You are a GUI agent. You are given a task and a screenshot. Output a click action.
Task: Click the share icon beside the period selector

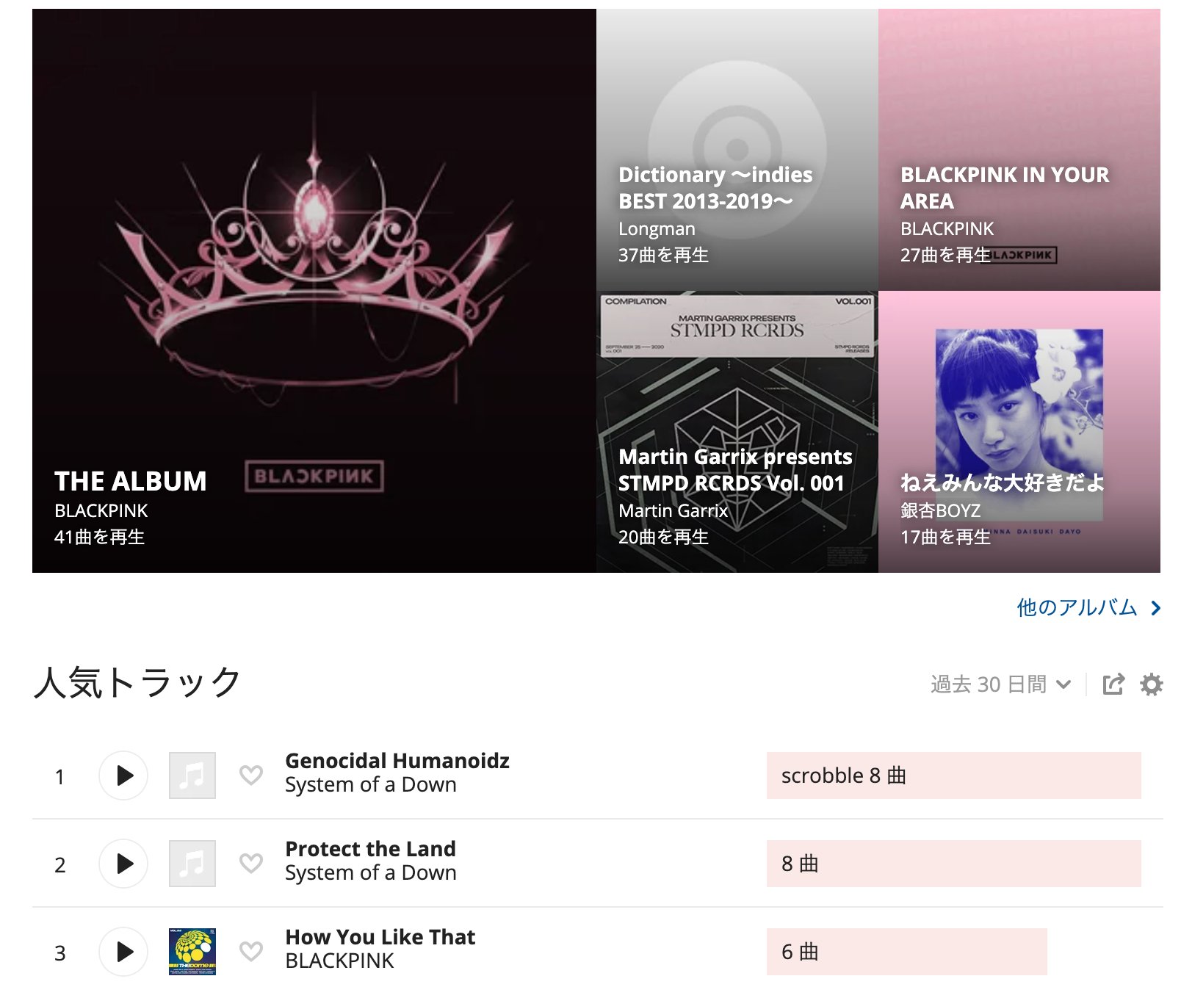1113,684
